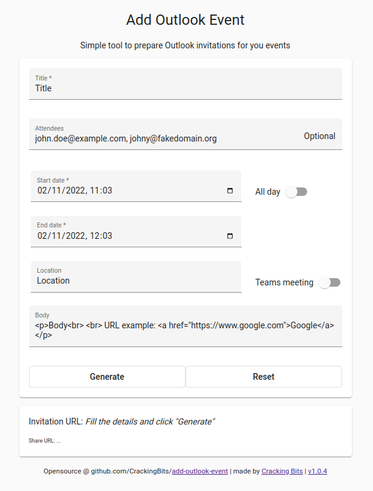Click the Start date value 02/11/2022, 11:03
Viewport: 373px width, 491px height.
point(75,190)
